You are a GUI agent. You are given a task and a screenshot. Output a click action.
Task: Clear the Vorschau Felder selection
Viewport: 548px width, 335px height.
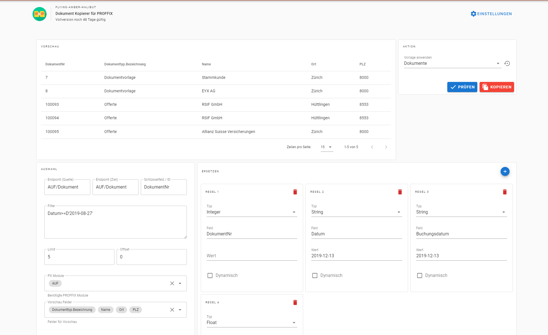(172, 310)
